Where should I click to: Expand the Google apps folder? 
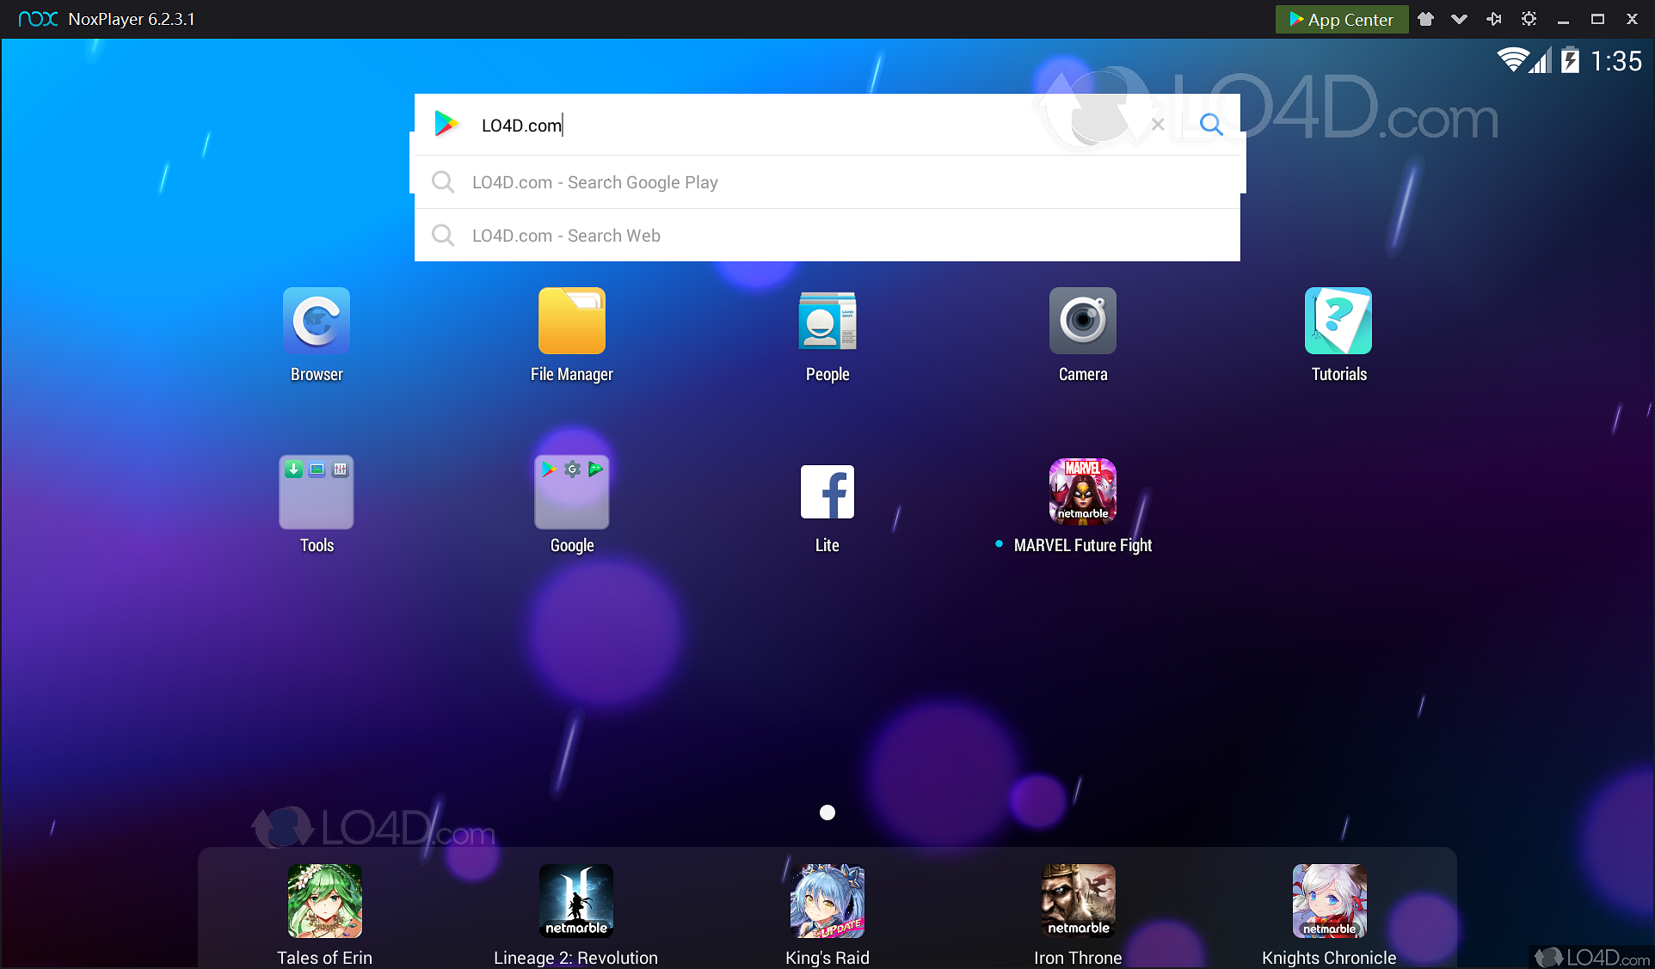pyautogui.click(x=571, y=492)
